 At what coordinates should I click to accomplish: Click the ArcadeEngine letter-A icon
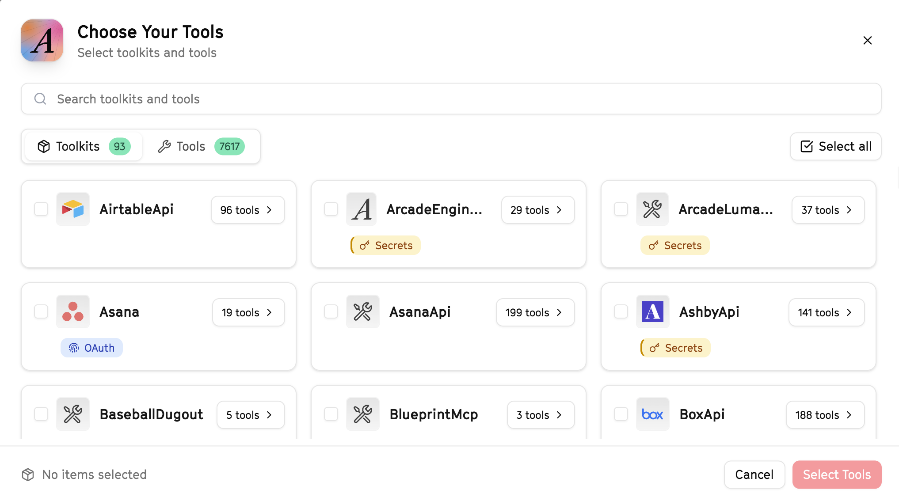[362, 209]
